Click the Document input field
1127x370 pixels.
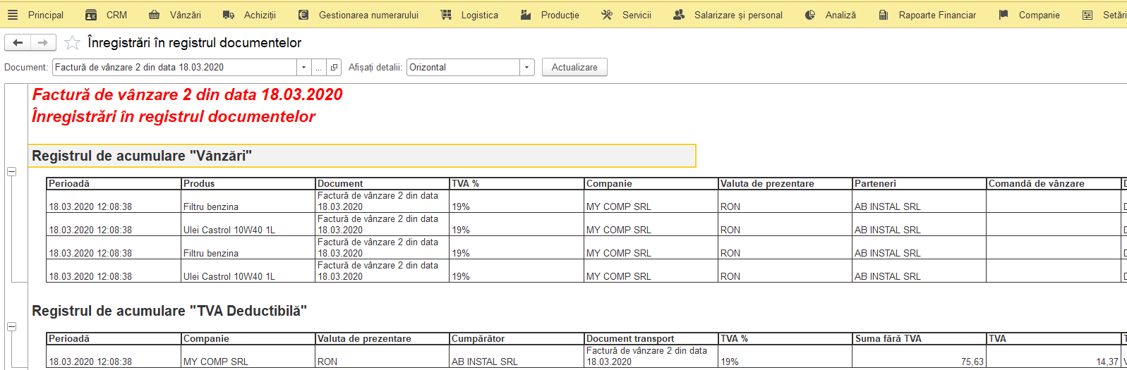click(x=174, y=68)
